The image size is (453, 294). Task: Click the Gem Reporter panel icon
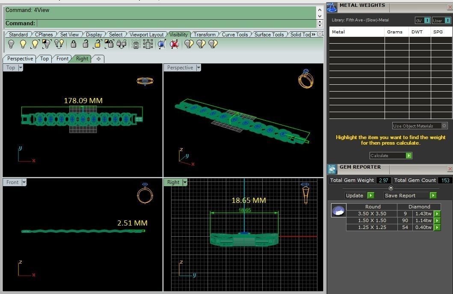(332, 169)
